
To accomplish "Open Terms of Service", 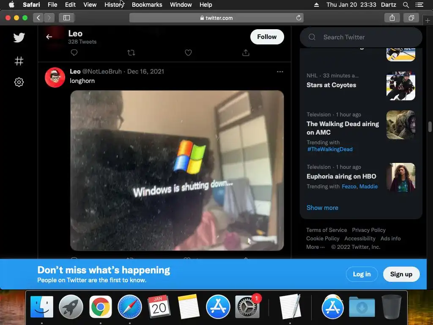I will (326, 230).
